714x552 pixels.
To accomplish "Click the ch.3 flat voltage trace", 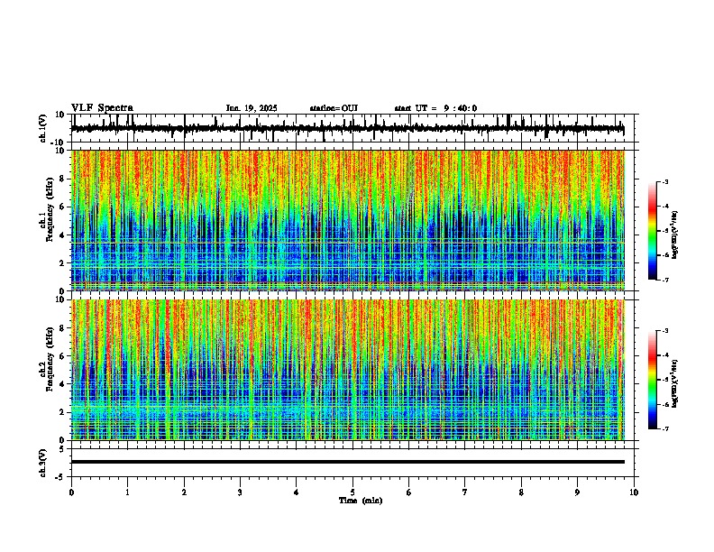I will (x=348, y=462).
